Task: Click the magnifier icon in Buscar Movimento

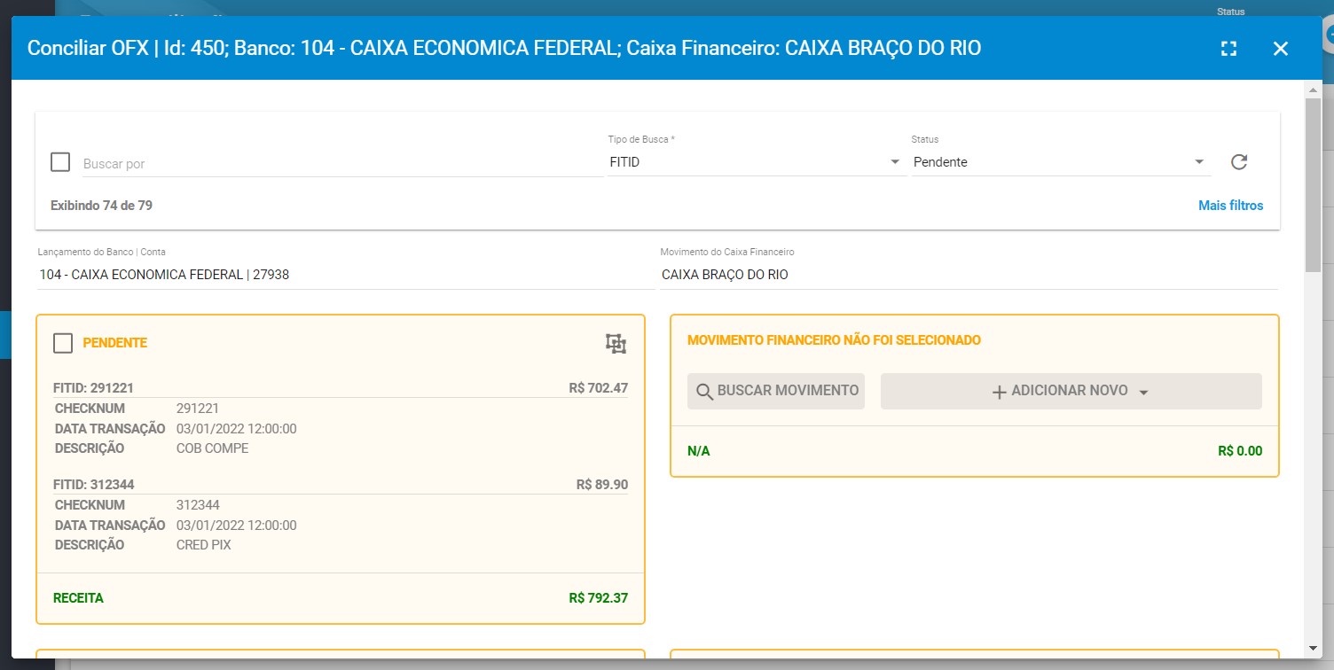Action: click(705, 391)
